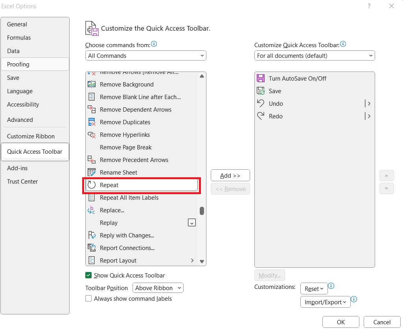Click info icon beside Customize Quick Access Toolbar
403x329 pixels.
(x=343, y=44)
